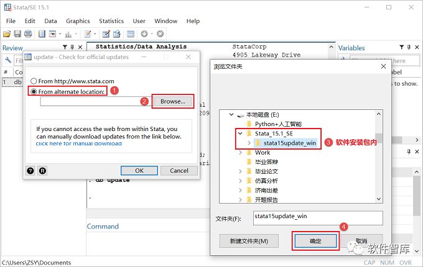The height and width of the screenshot is (267, 423).
Task: Click the Clear –more– condition icon
Action: [144, 34]
